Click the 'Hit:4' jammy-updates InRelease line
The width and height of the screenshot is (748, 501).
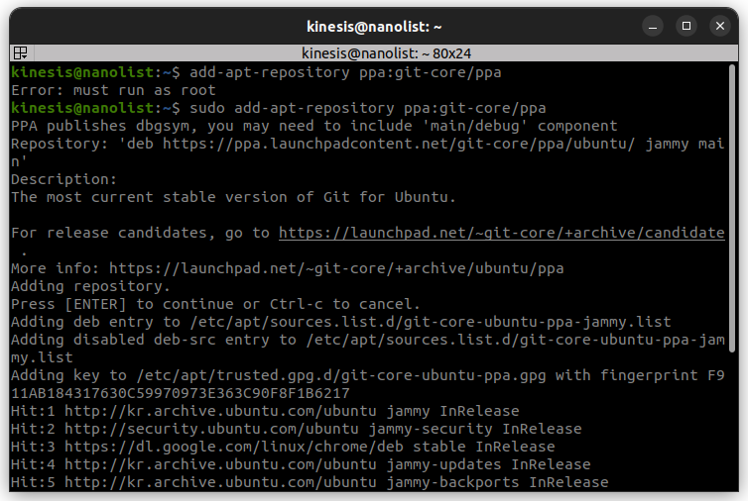(x=301, y=464)
